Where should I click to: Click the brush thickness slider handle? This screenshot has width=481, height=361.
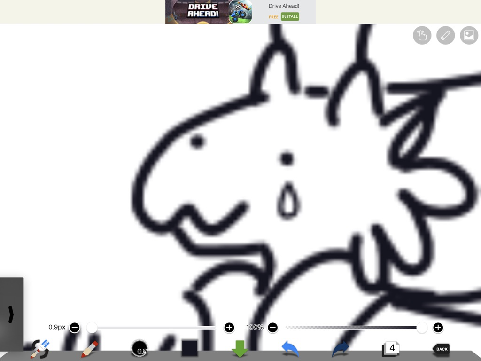(x=92, y=328)
